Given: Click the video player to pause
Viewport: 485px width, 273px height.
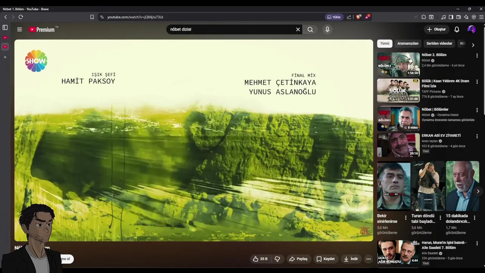Looking at the screenshot, I should tap(194, 140).
